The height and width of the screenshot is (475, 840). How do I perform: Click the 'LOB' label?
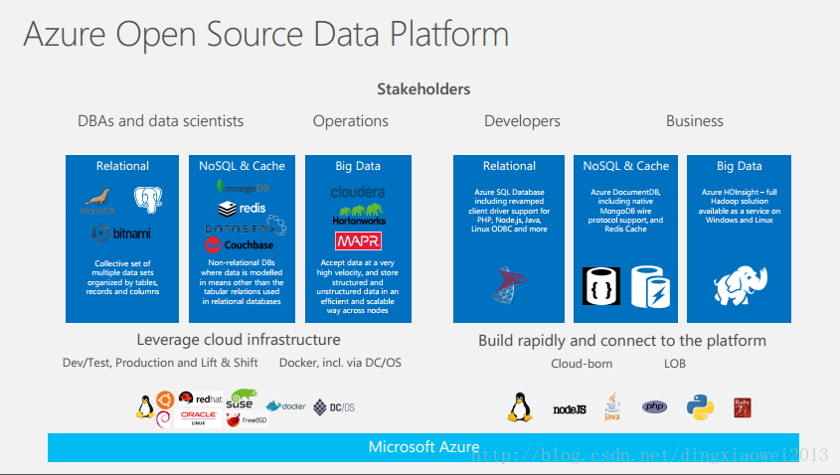pos(675,364)
